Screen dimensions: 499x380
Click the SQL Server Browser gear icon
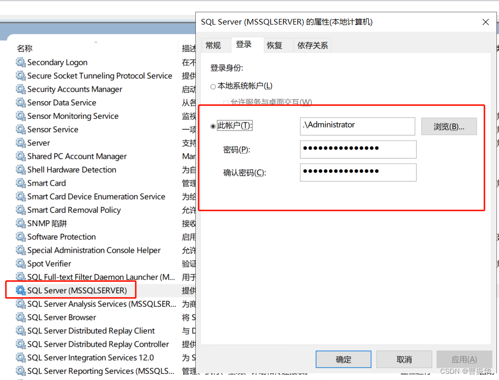point(20,317)
